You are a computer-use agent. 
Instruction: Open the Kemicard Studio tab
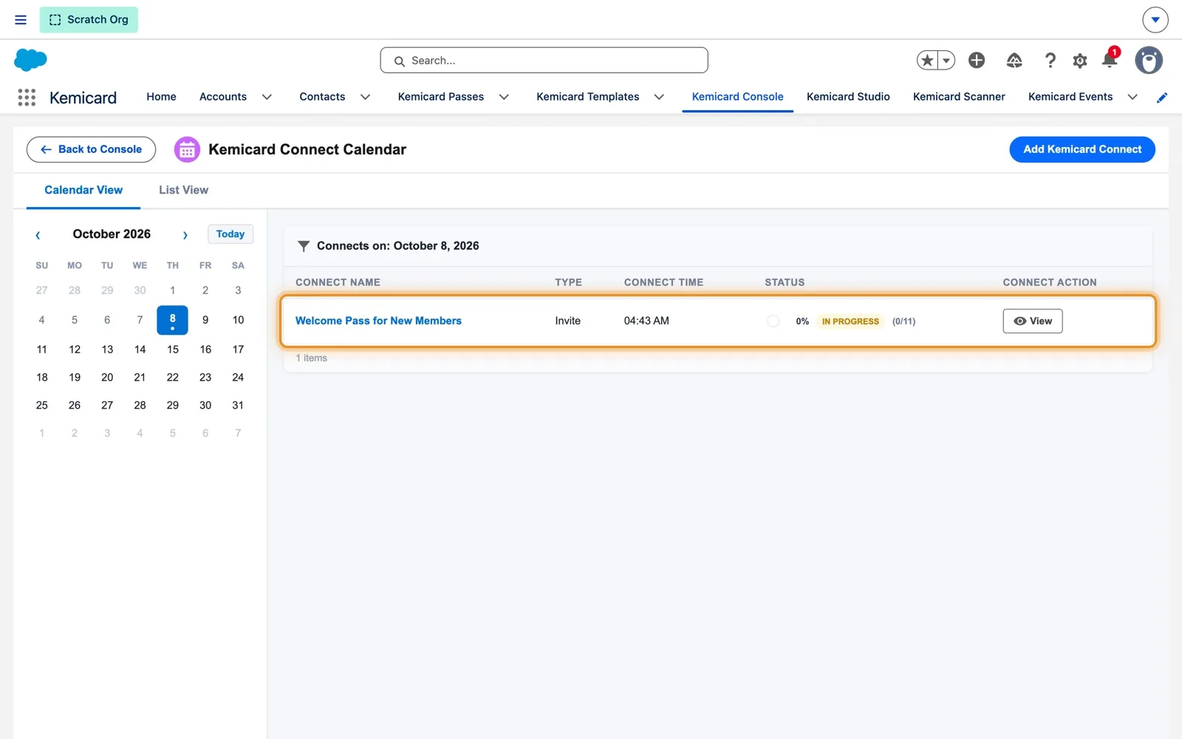point(848,97)
